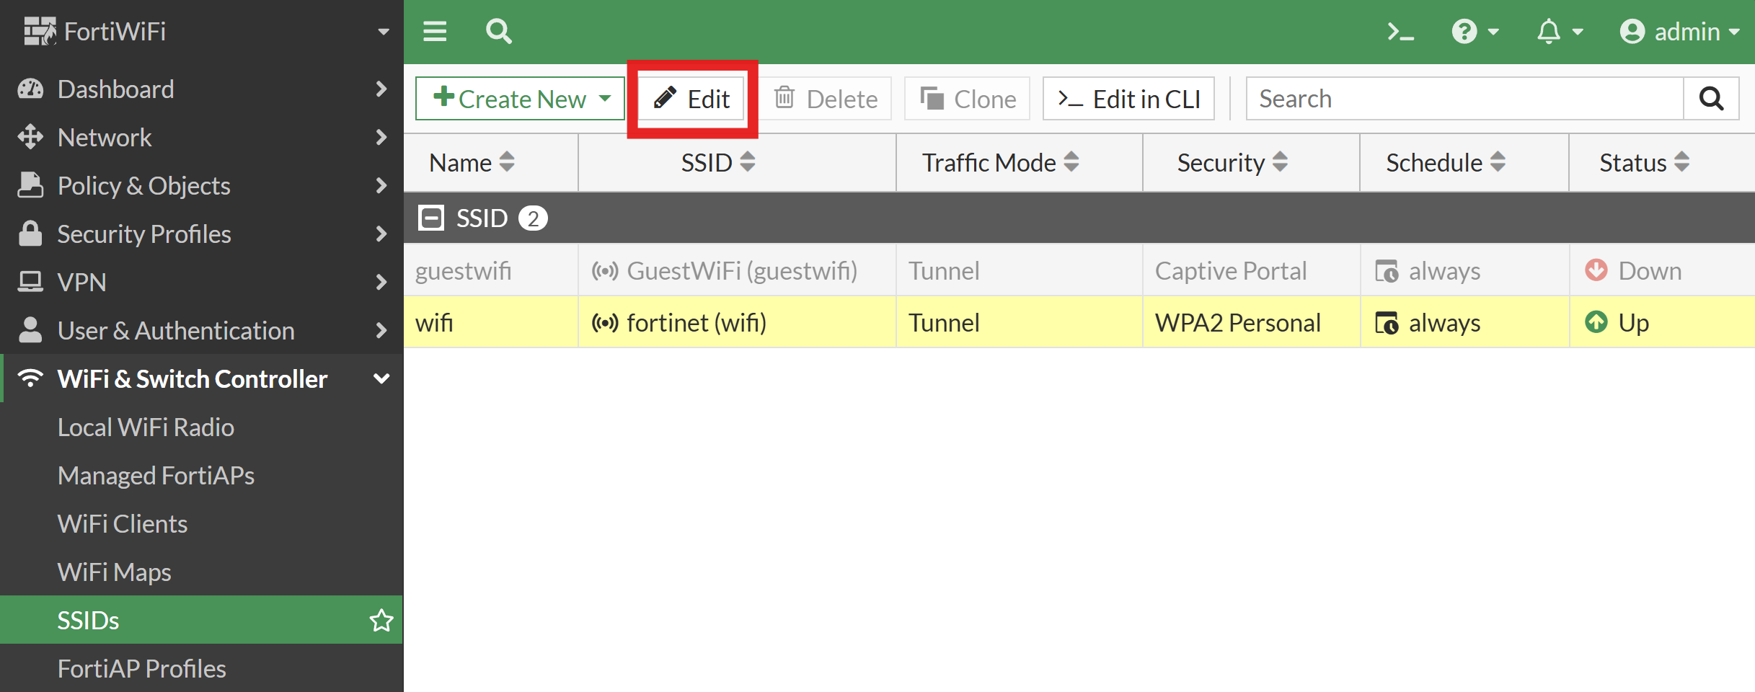Open the FortiAP Profiles menu item
Image resolution: width=1755 pixels, height=692 pixels.
click(x=141, y=667)
